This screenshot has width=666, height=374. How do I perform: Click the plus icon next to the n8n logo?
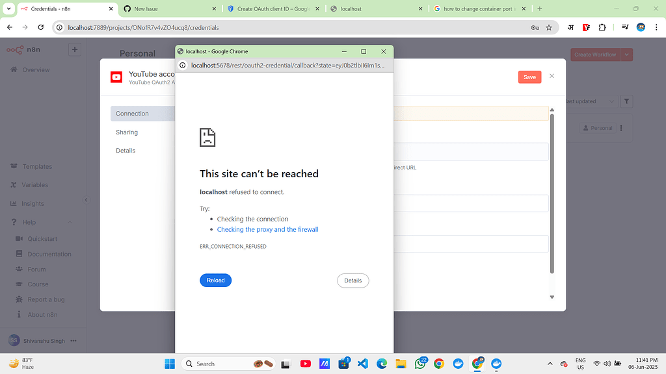(x=75, y=49)
